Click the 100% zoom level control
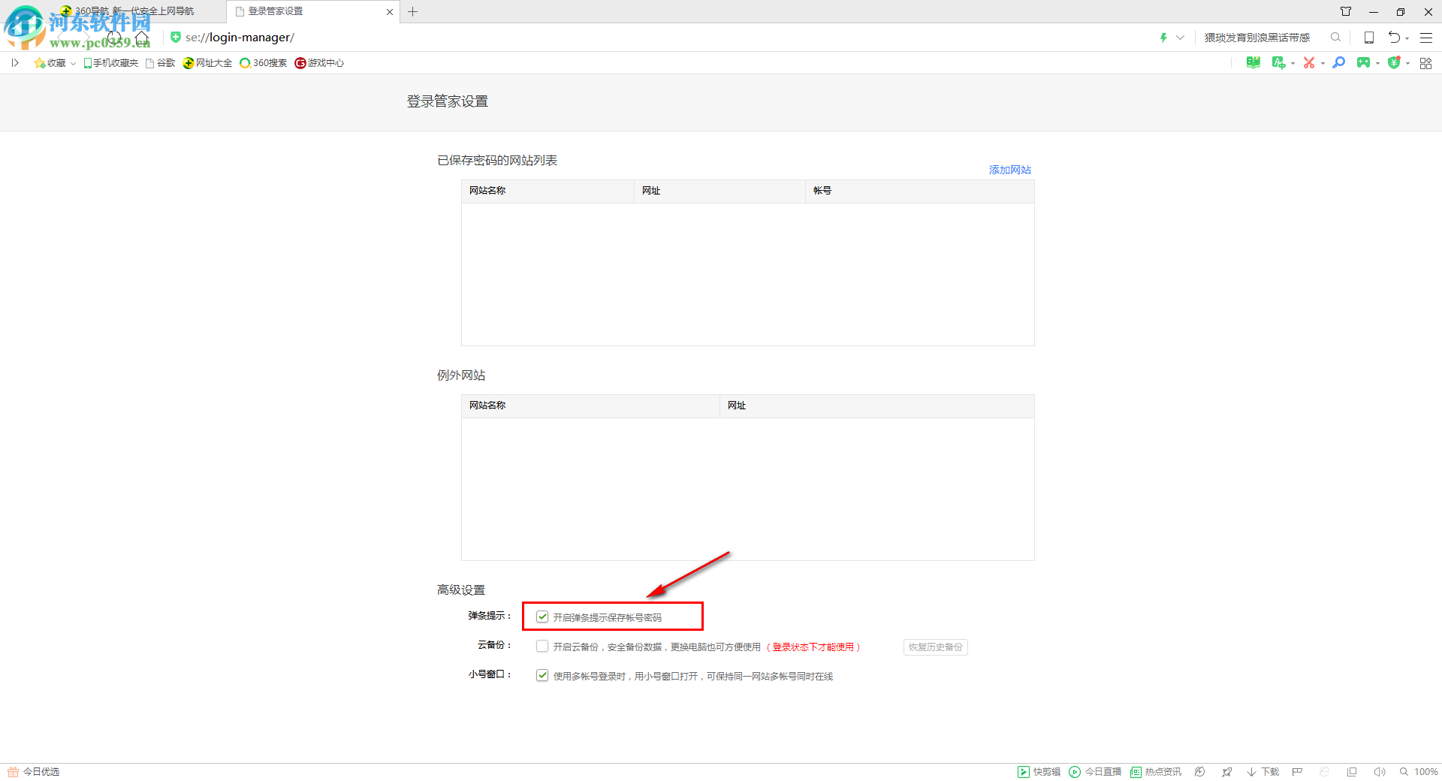 pyautogui.click(x=1419, y=772)
